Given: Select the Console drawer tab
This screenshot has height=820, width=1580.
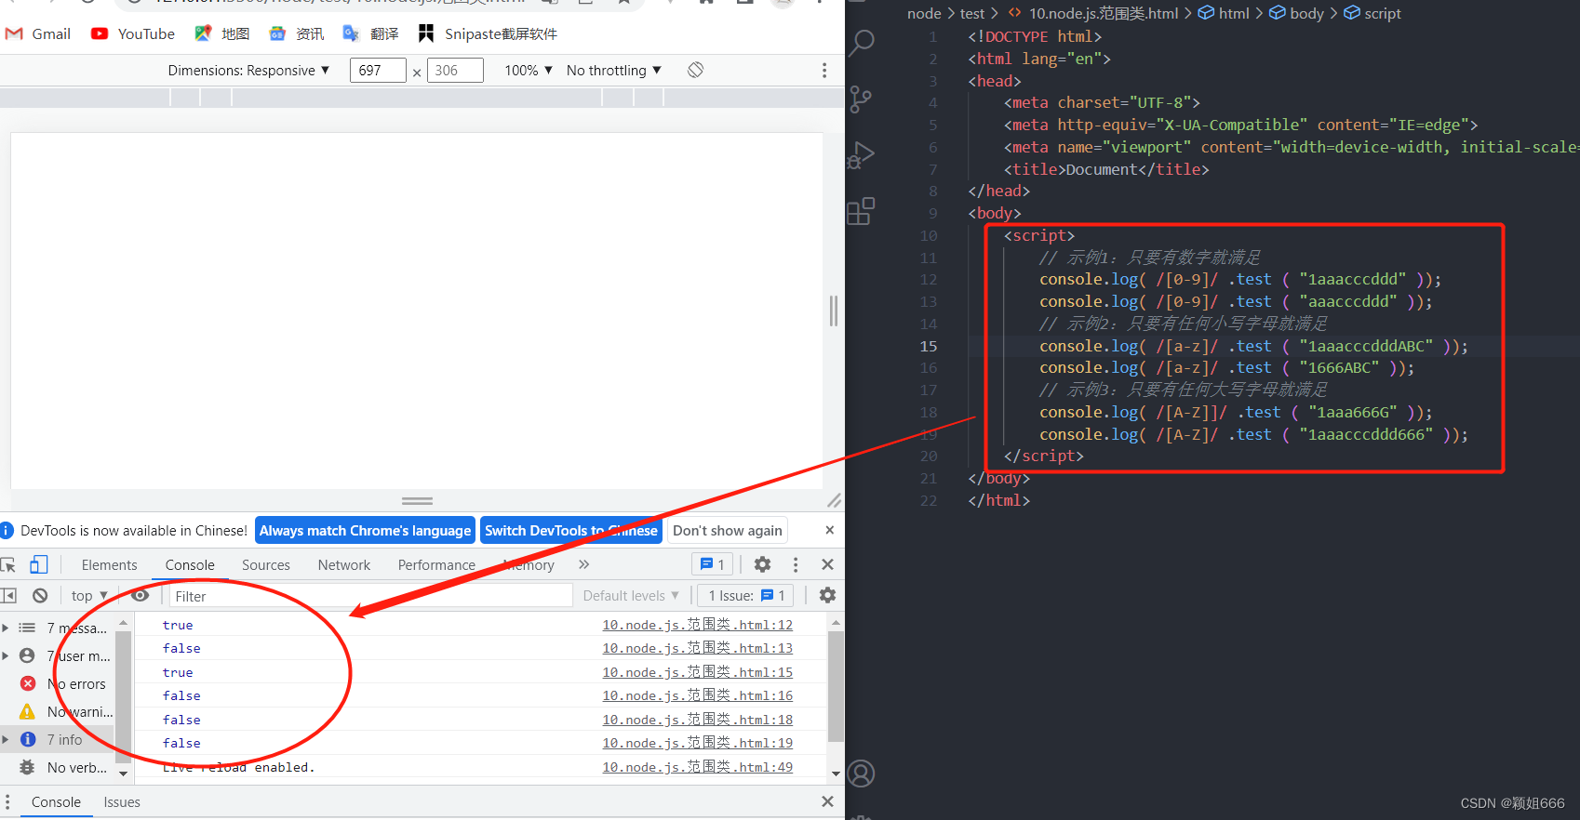Looking at the screenshot, I should click(56, 801).
